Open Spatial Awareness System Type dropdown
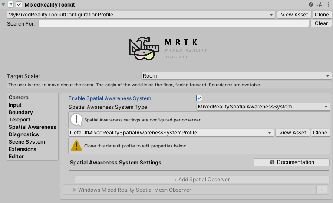This screenshot has height=203, width=333. [263, 107]
